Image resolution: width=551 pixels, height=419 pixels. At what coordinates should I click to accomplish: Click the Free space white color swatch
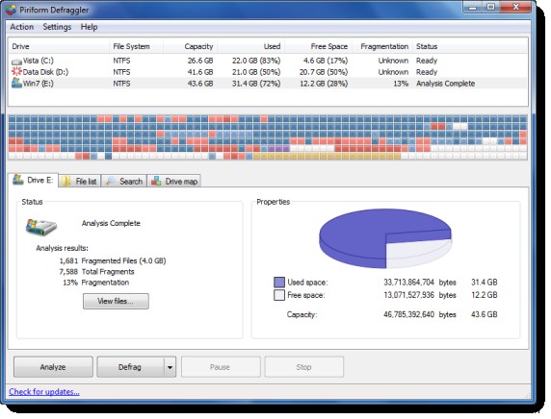click(279, 295)
